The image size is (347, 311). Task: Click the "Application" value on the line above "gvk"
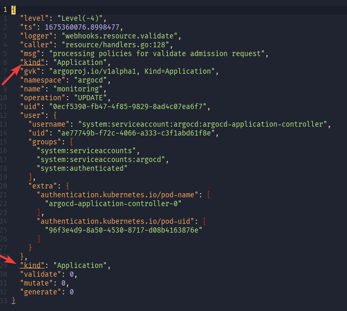coord(80,62)
